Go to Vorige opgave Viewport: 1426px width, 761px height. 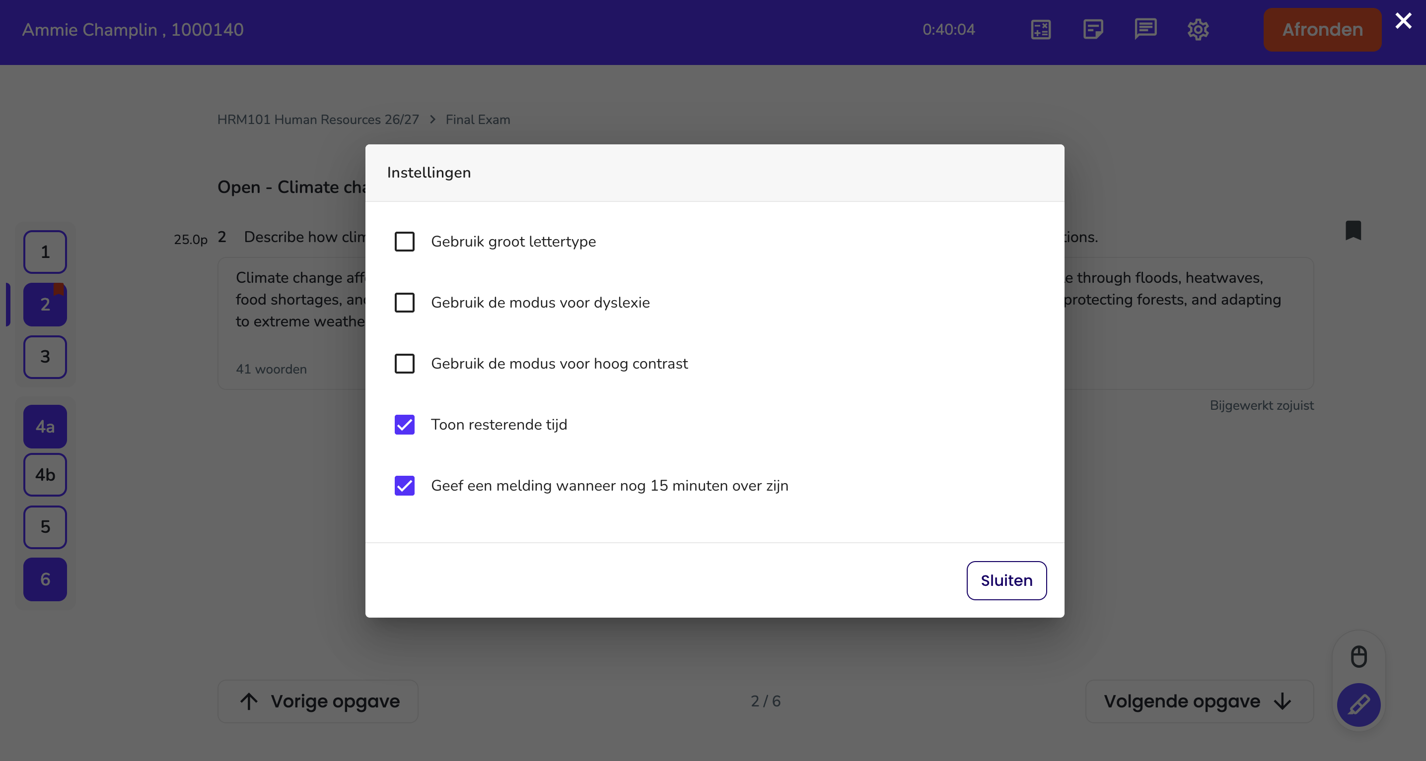pyautogui.click(x=318, y=701)
